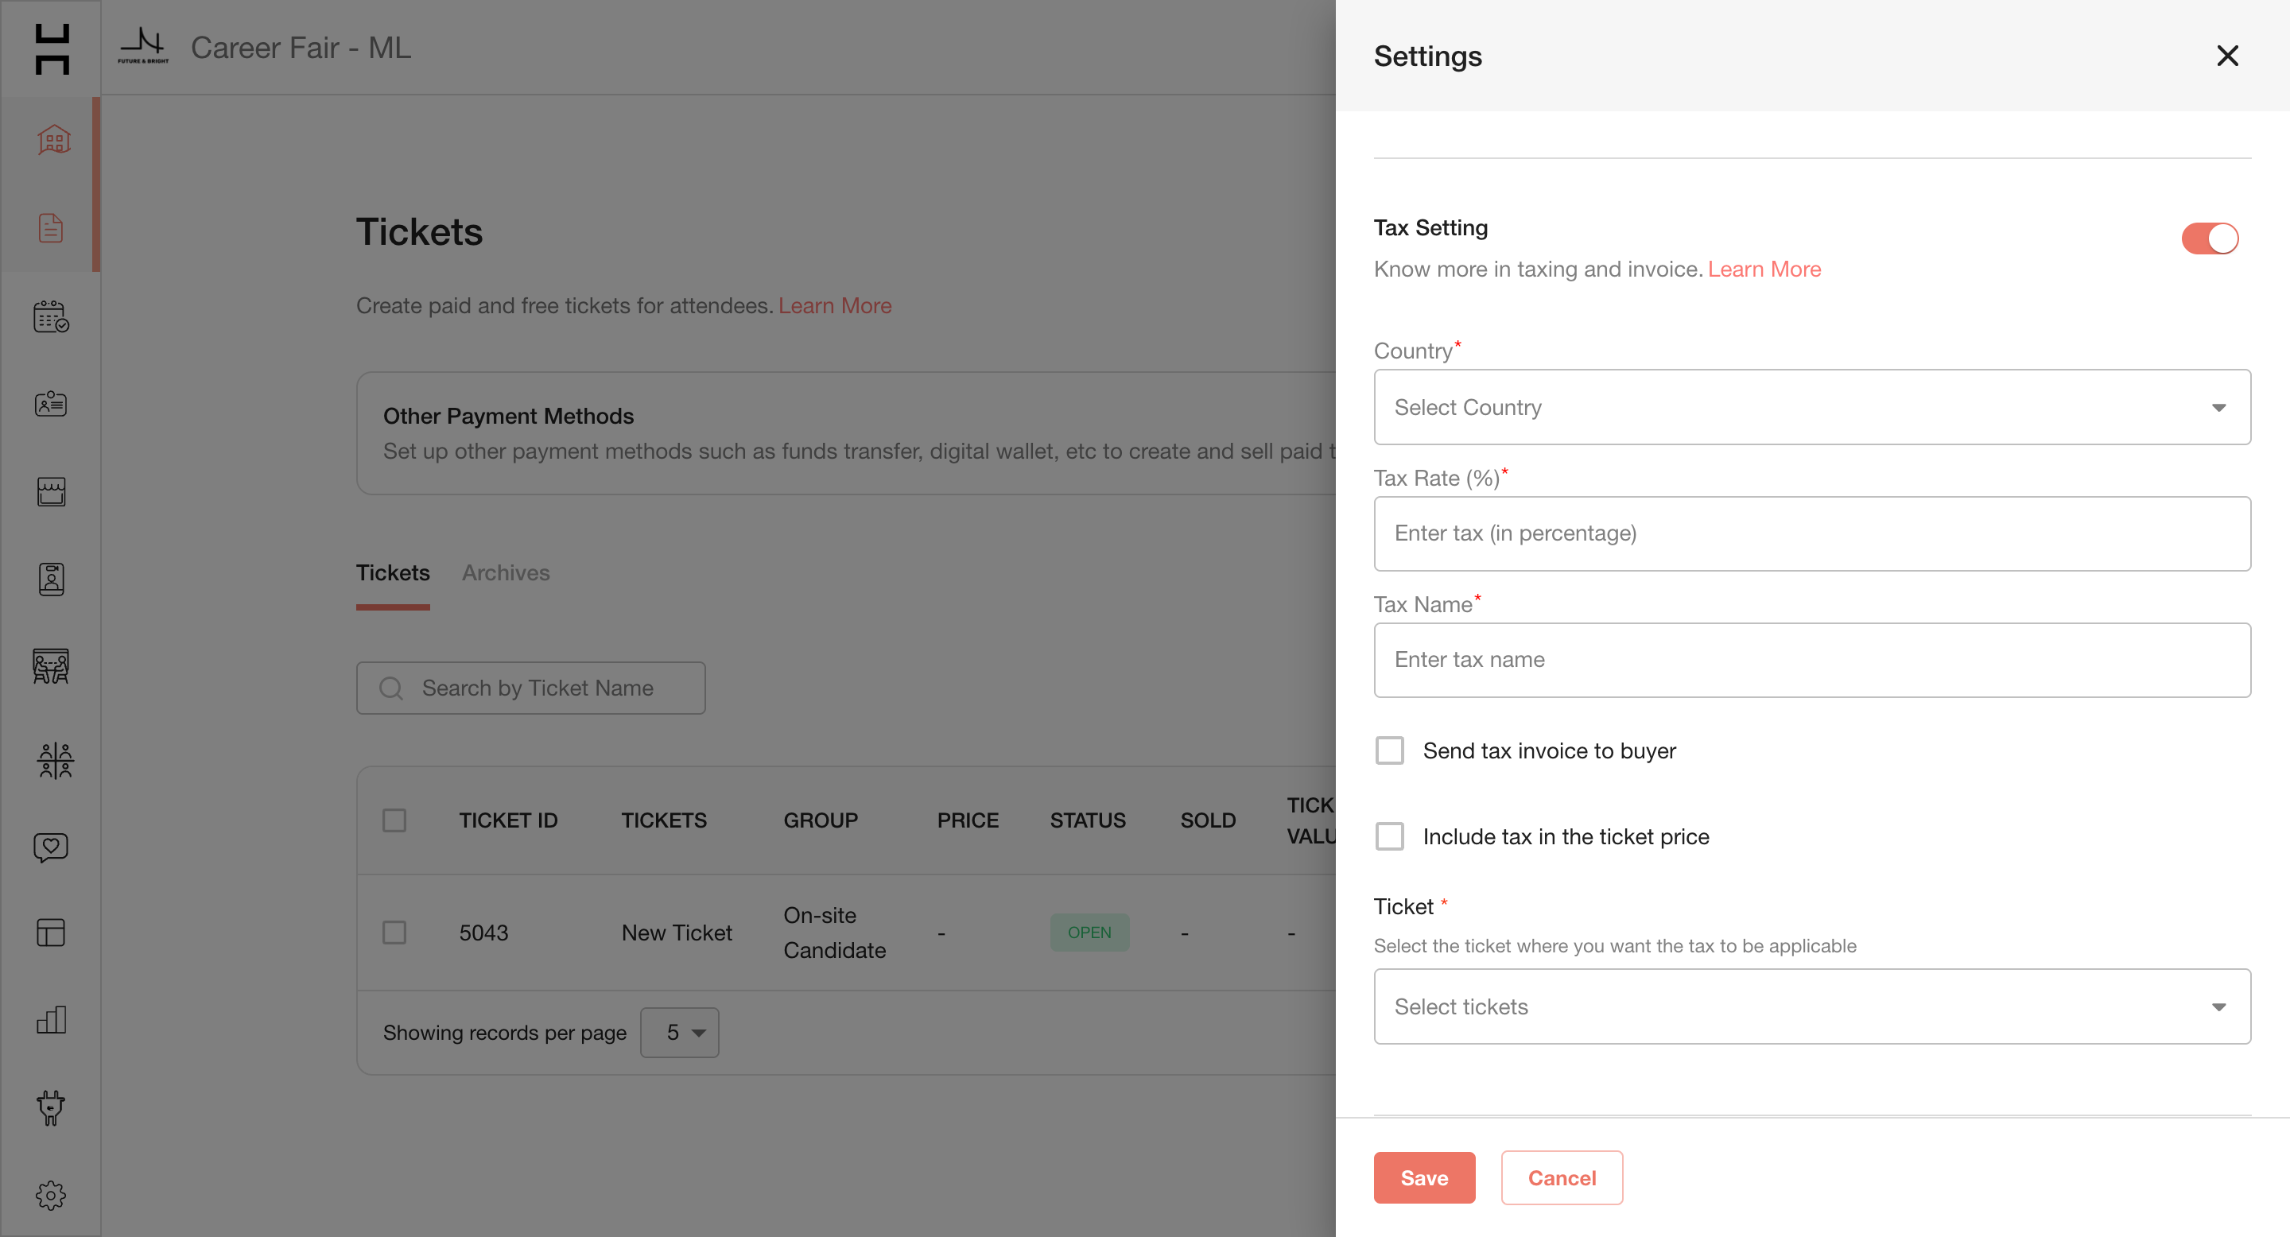Open the lounge tables sidebar icon
Viewport: 2290px width, 1237px height.
[x=51, y=665]
